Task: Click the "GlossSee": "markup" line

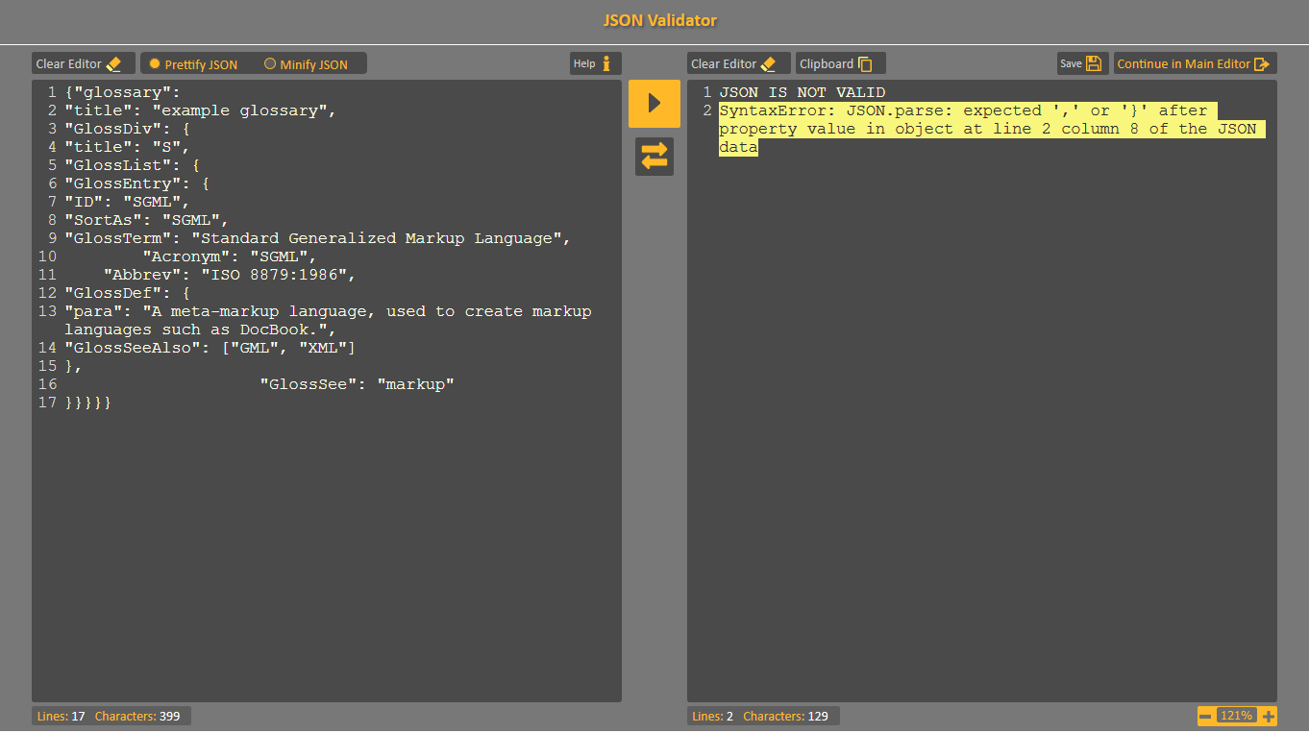Action: click(x=357, y=384)
